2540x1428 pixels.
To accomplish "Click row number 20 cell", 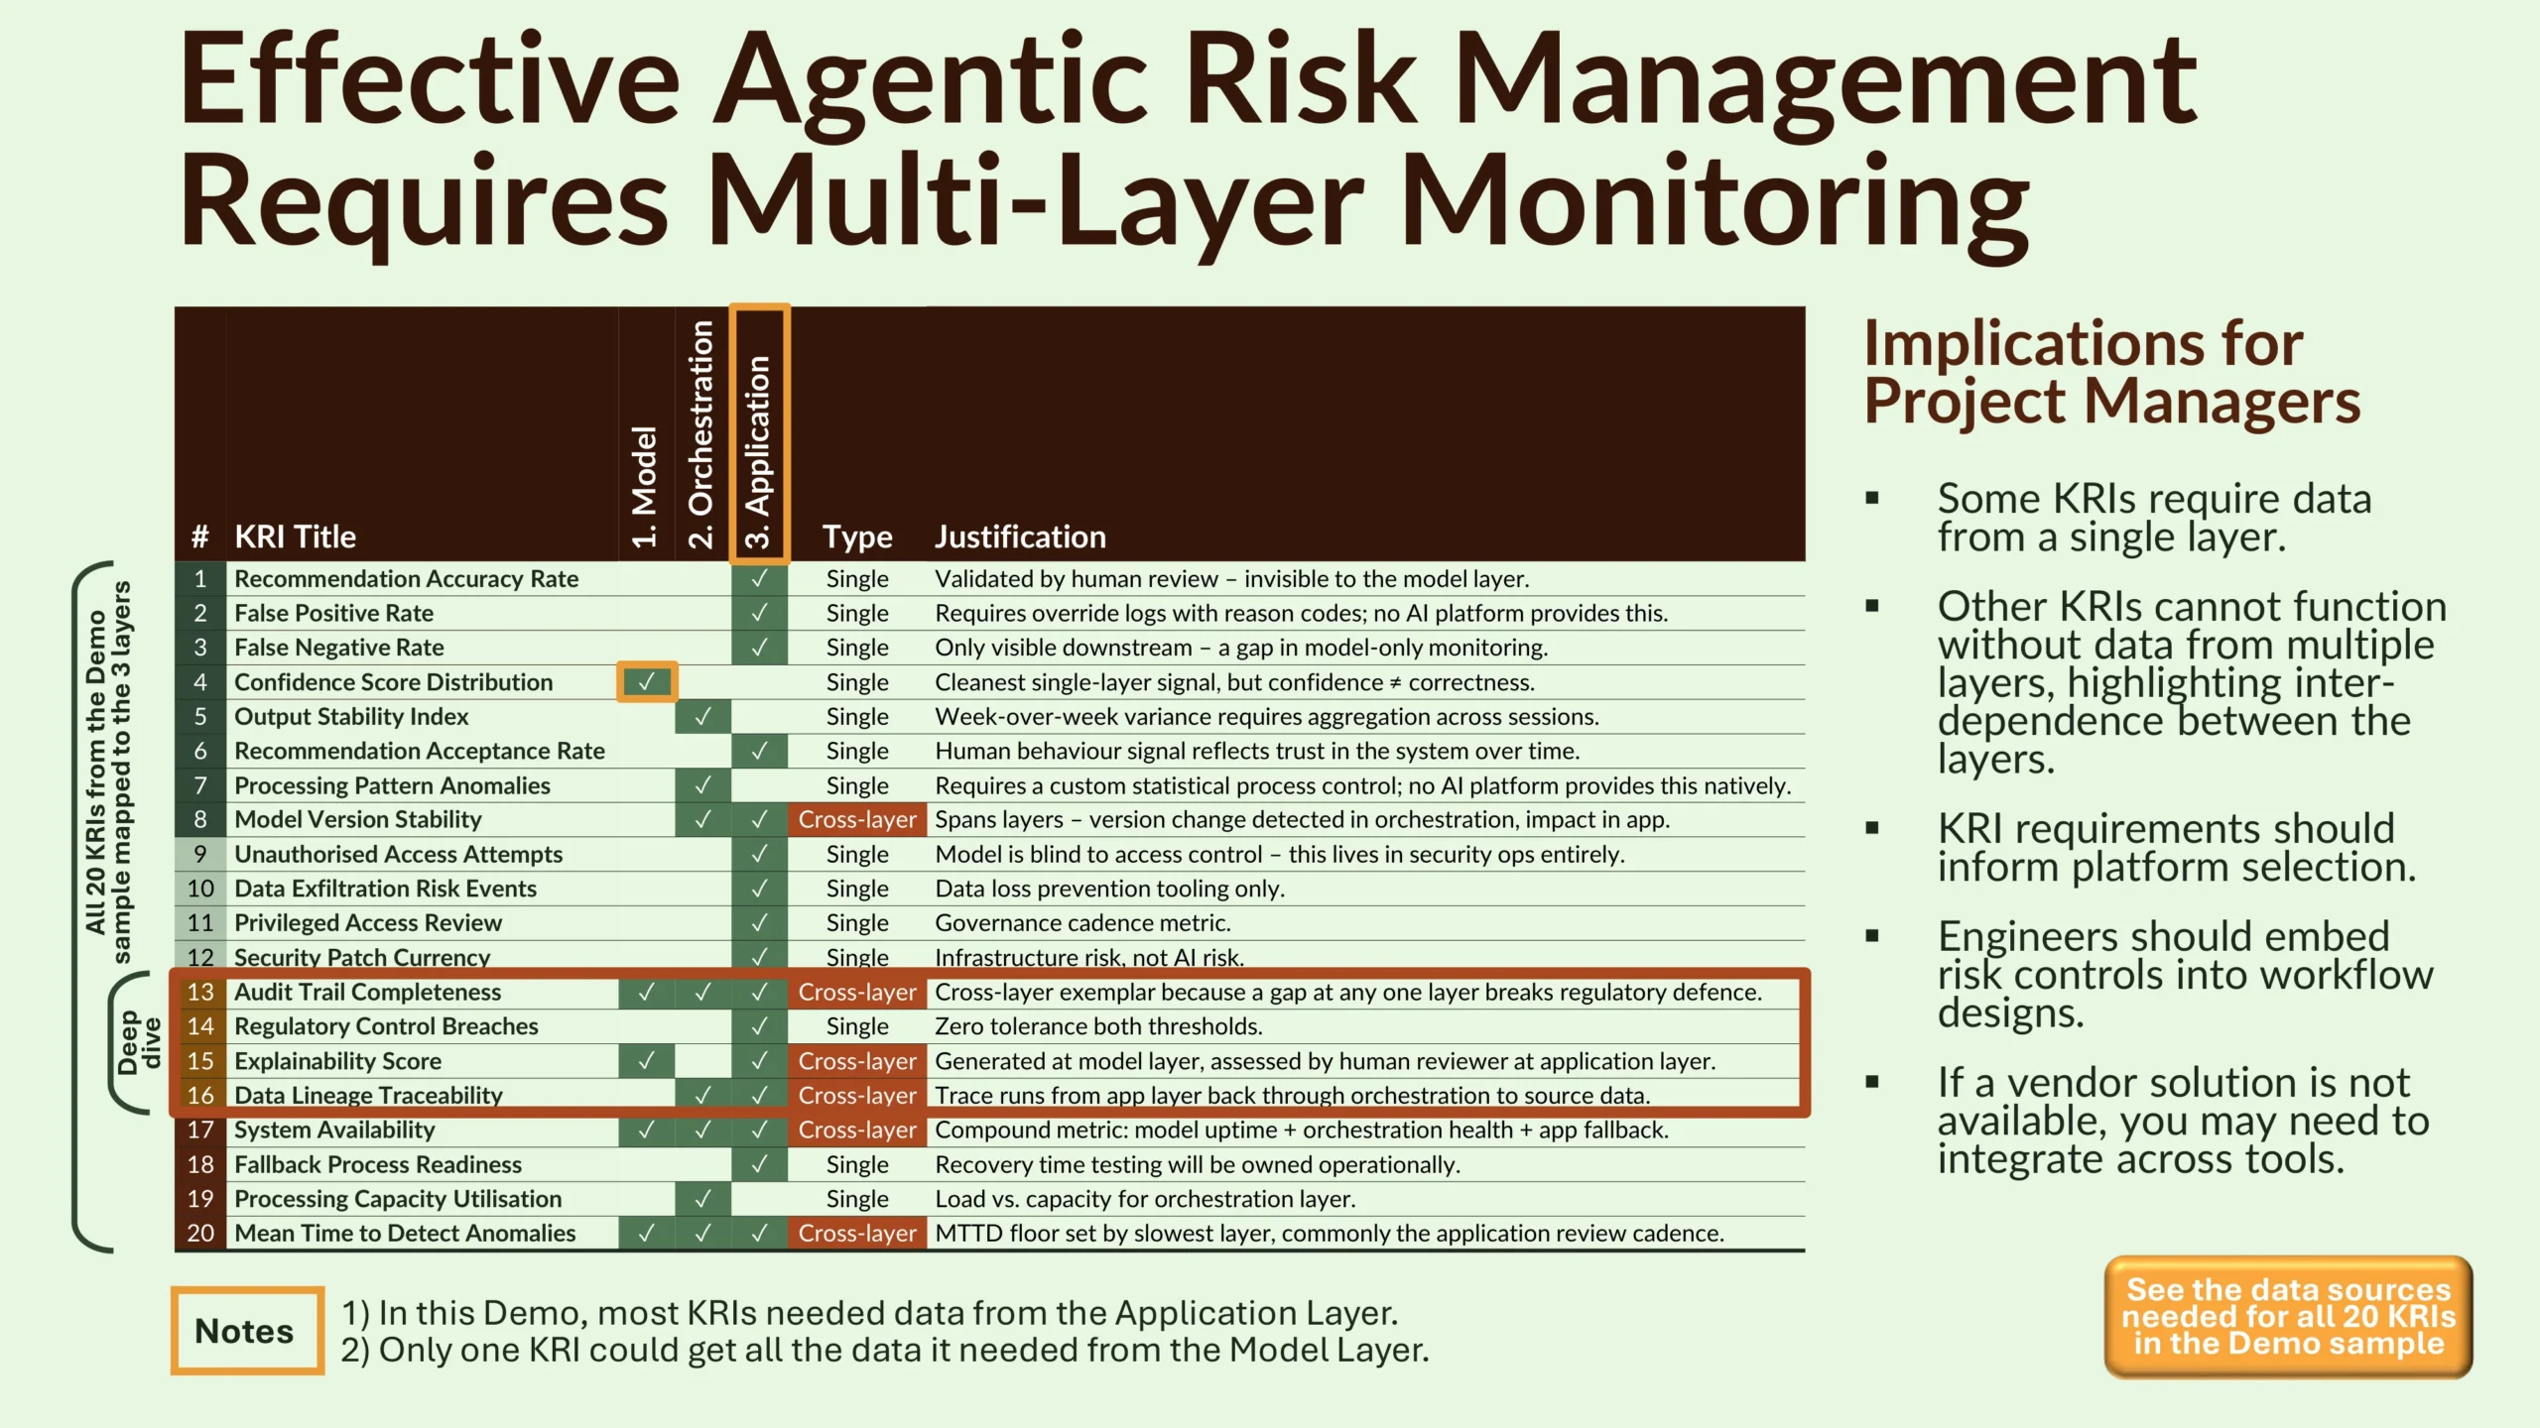I will (x=200, y=1233).
